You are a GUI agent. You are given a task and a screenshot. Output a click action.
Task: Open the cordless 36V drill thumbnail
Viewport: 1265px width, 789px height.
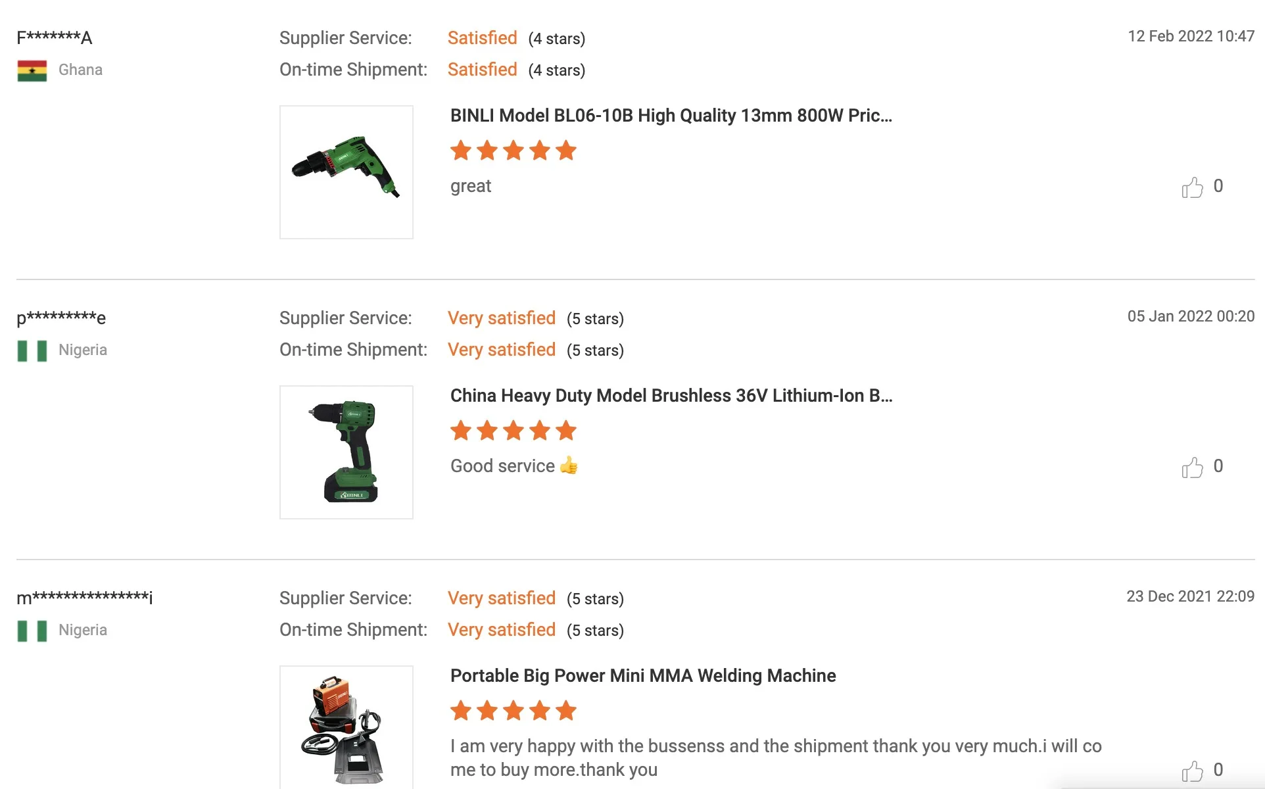[346, 452]
